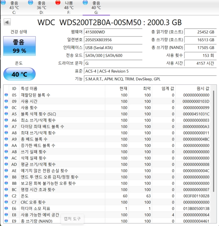
Task: Click the 특성 이름 column header
Action: click(62, 88)
